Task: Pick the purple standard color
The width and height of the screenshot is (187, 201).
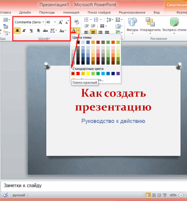Action: coord(118,73)
